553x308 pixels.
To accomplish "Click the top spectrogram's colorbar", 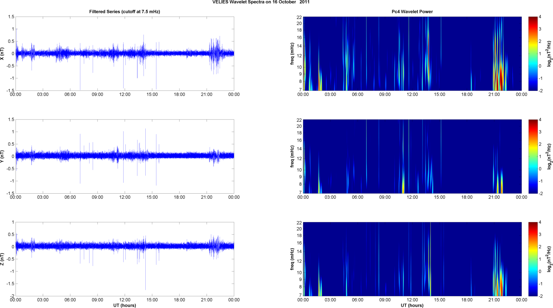I will [533, 54].
